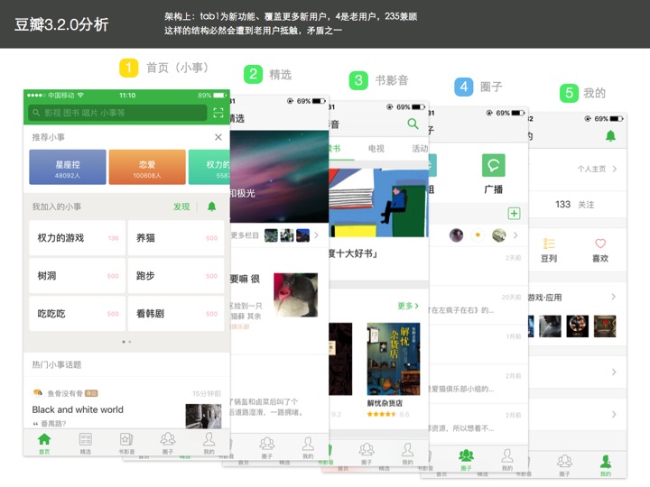
Task: Select the 树洞 group tile
Action: 77,276
